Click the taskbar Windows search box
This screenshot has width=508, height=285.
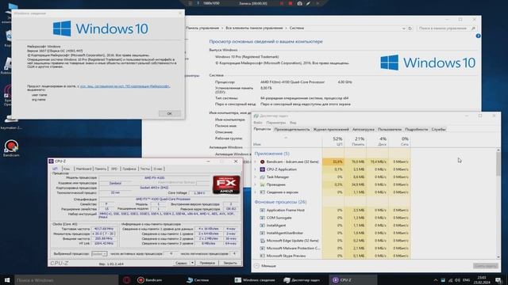(x=67, y=279)
